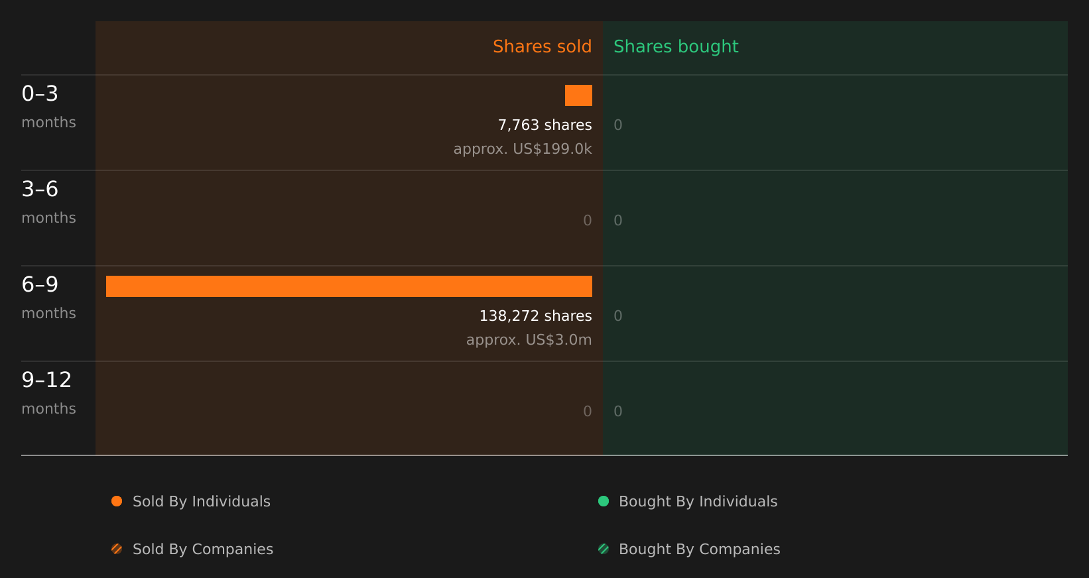The image size is (1089, 578).
Task: Click the 6–9 months row label
Action: pos(48,298)
